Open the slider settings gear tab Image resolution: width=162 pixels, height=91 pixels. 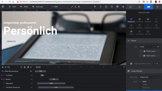pos(131,7)
